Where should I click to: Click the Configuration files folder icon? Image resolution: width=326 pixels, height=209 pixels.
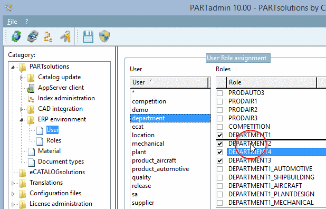pos(23,194)
